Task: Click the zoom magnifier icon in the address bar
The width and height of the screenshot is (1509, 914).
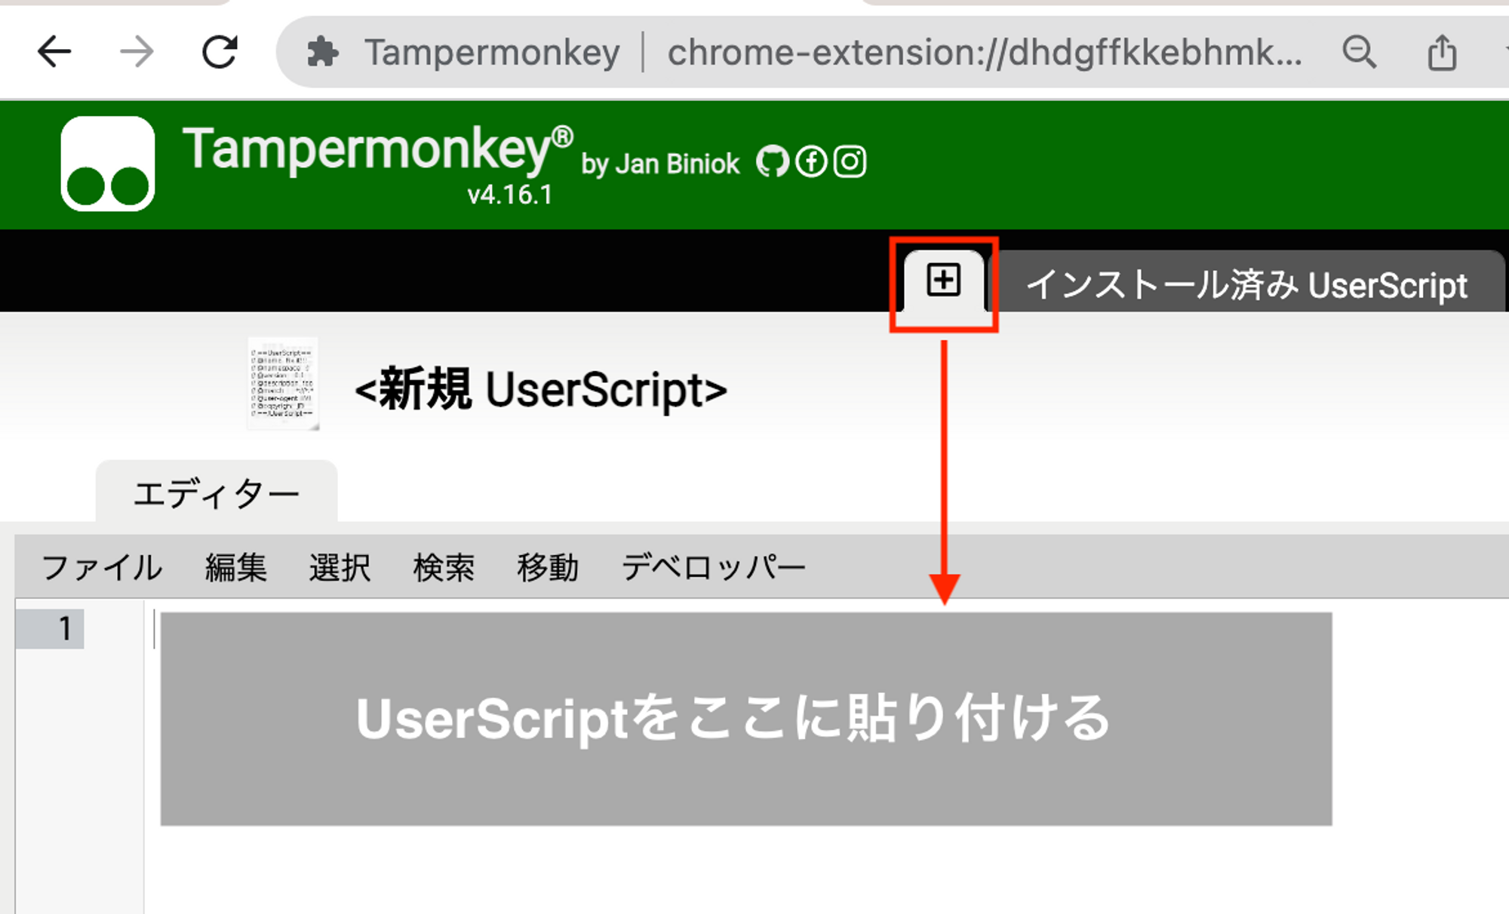Action: click(x=1359, y=52)
